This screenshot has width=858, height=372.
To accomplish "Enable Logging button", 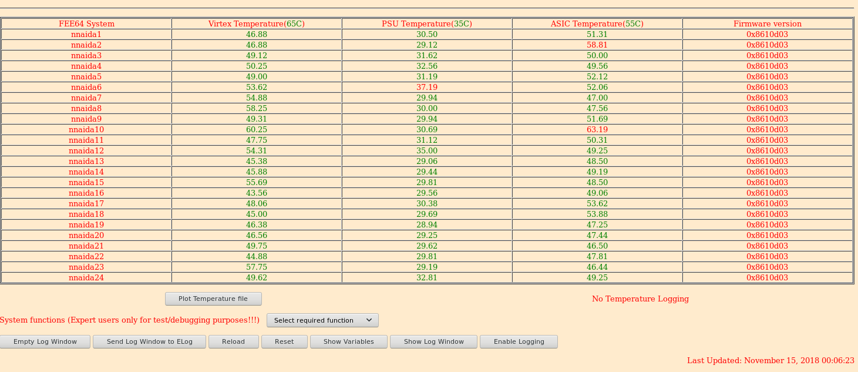I will [519, 341].
